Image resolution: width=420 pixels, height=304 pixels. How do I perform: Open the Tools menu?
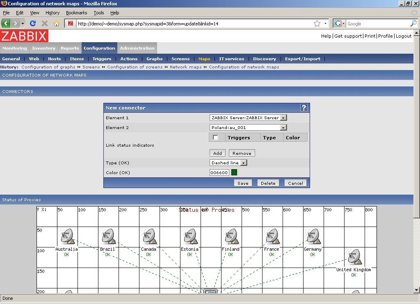(x=98, y=13)
